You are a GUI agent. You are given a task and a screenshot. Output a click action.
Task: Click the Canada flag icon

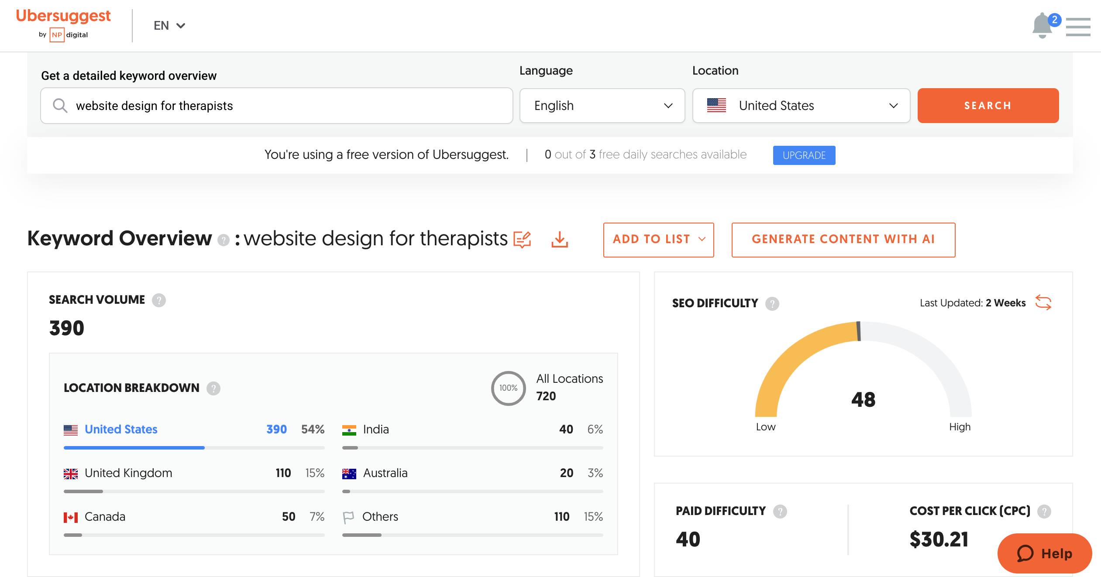(x=71, y=517)
